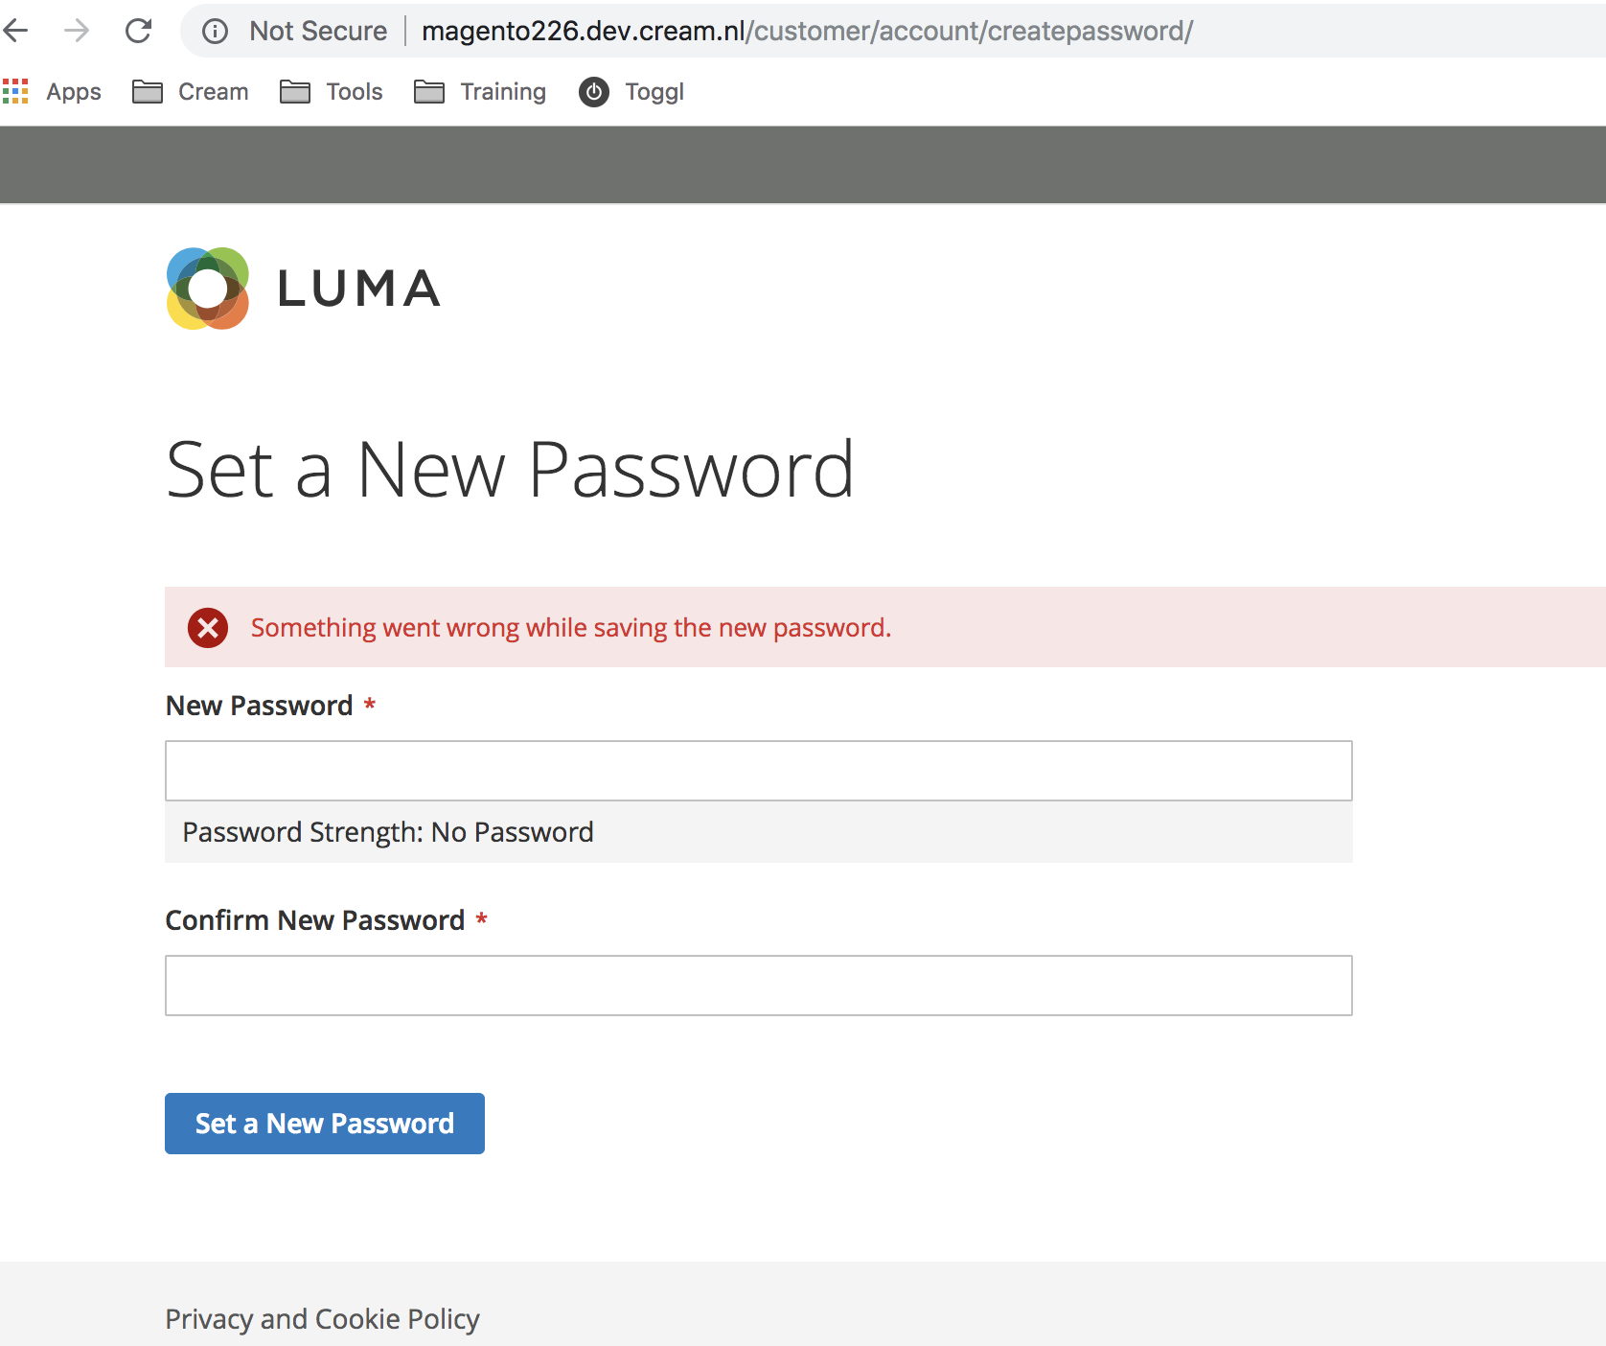Click the Not Secure label
Viewport: 1606px width, 1346px height.
coord(318,31)
